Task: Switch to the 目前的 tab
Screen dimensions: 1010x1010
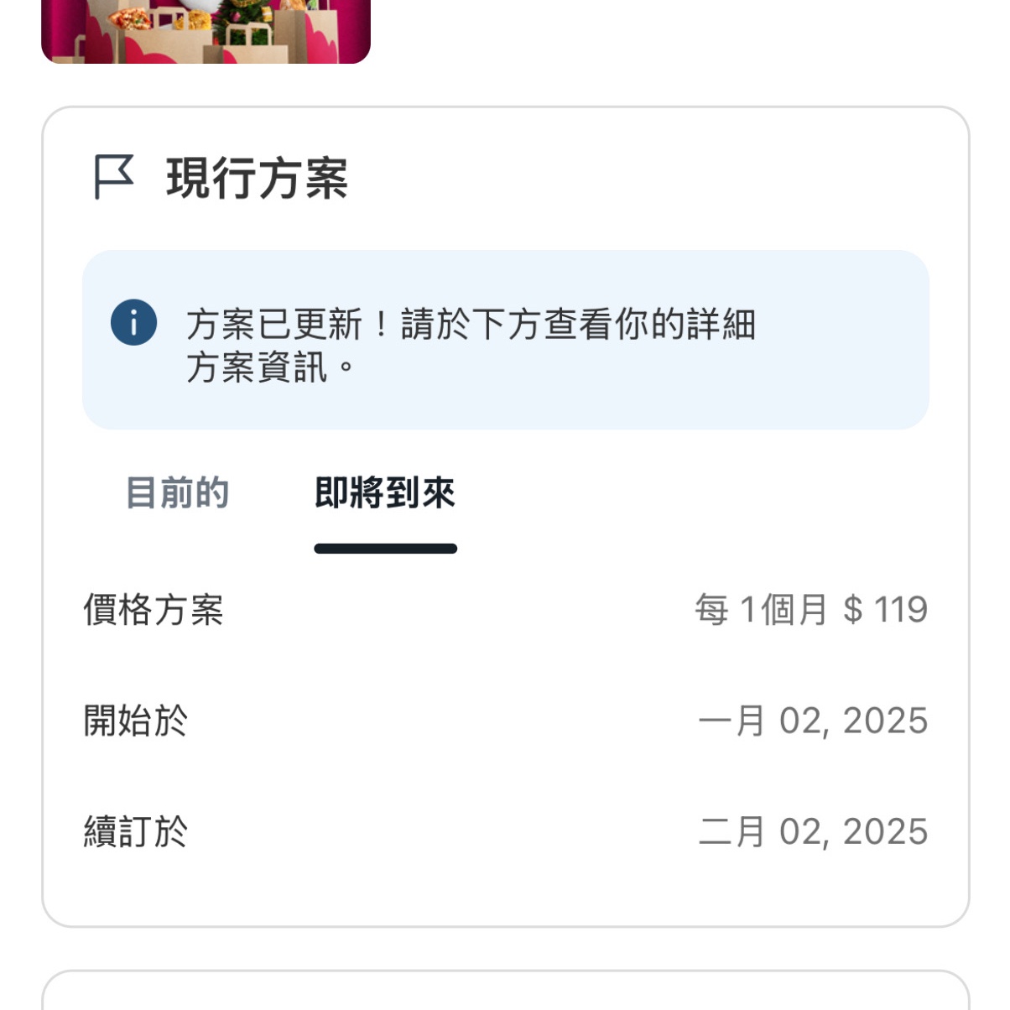Action: tap(177, 493)
